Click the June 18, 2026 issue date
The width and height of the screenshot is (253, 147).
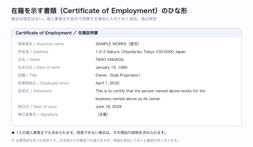click(x=109, y=107)
